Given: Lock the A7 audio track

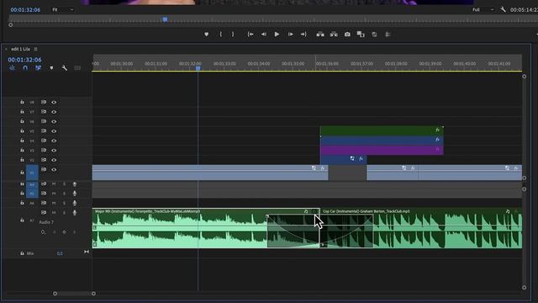Looking at the screenshot, I should [22, 220].
